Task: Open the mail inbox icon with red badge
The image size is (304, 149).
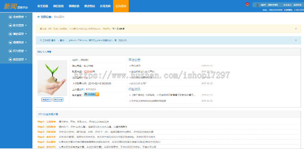Action: 247,5
